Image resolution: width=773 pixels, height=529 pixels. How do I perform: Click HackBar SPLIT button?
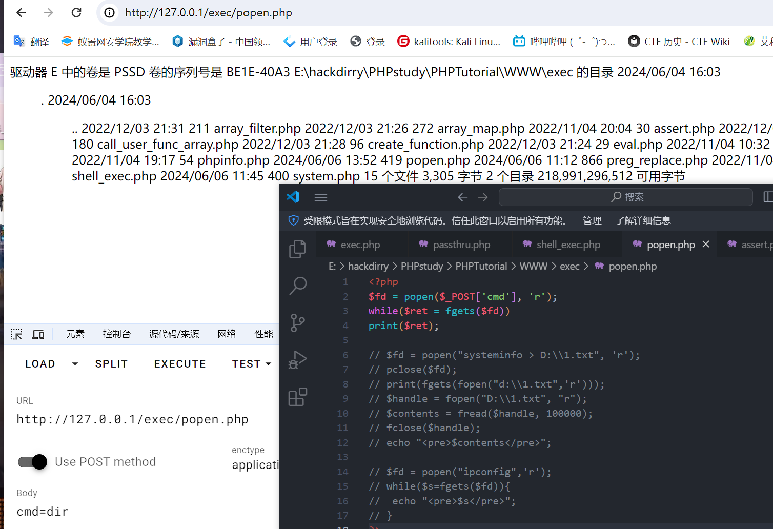111,364
